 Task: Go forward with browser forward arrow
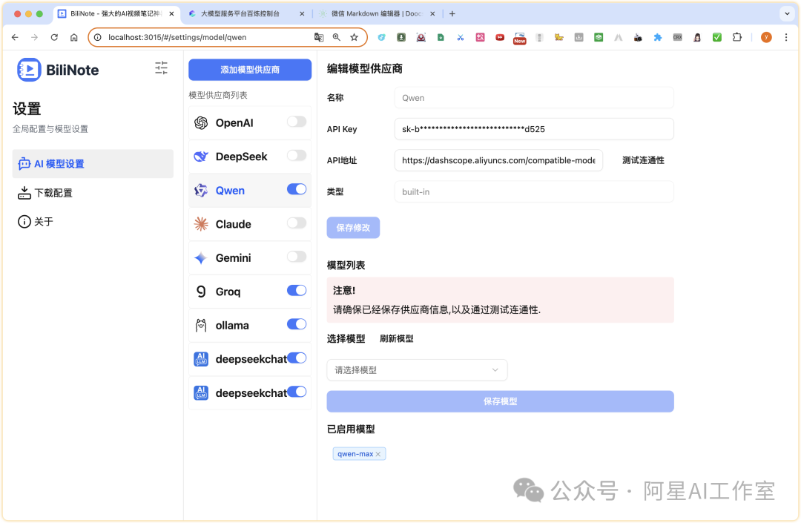pos(34,37)
